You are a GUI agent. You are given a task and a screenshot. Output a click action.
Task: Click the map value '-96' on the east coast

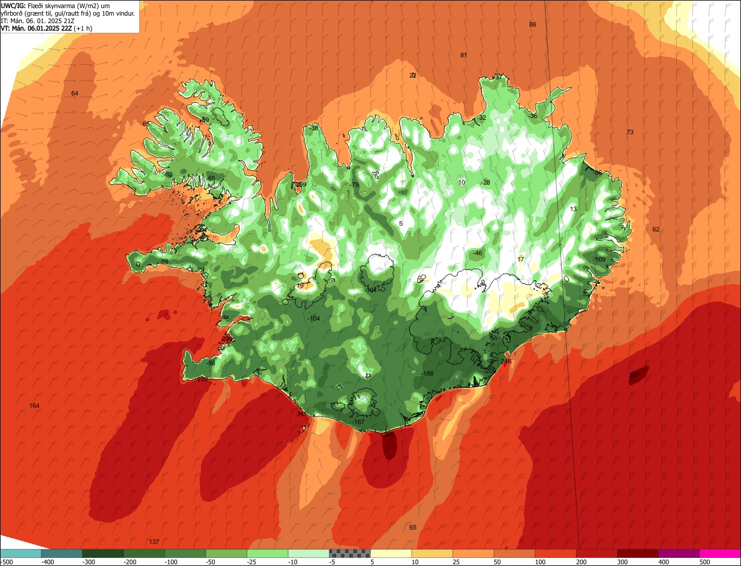(x=597, y=172)
